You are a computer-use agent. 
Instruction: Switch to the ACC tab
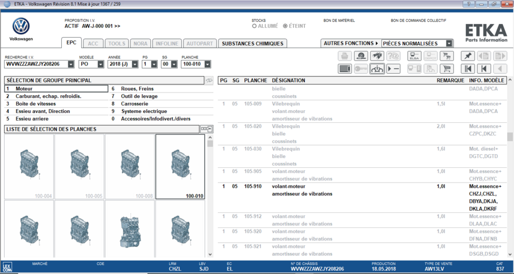point(93,43)
